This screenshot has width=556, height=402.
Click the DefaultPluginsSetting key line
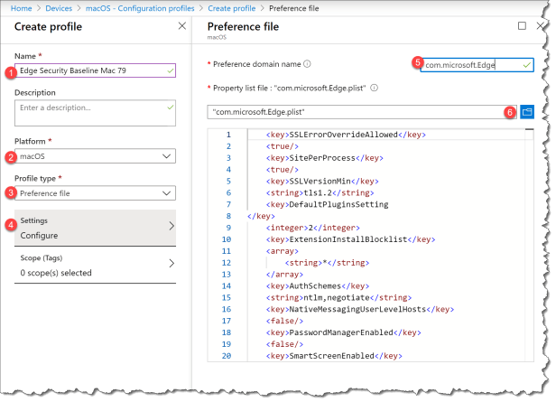[x=327, y=204]
